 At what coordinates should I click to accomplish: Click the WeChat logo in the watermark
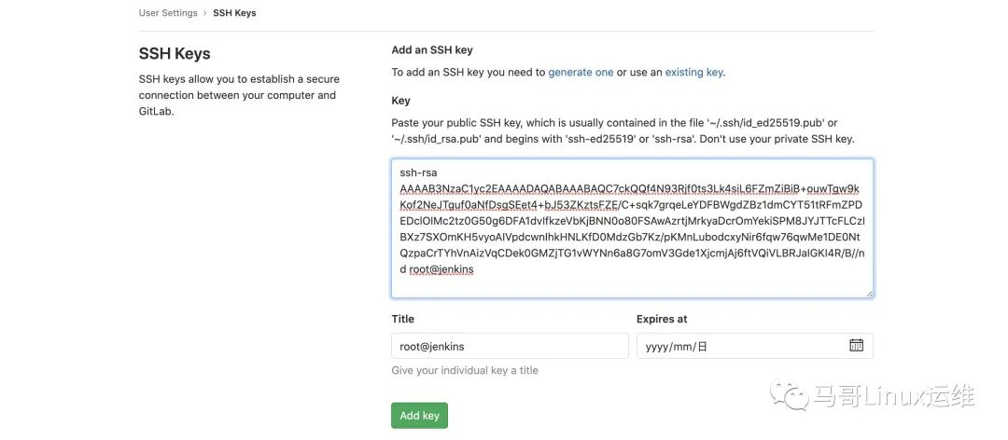tap(795, 396)
